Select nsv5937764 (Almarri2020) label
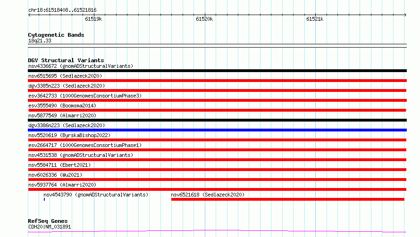 (x=62, y=185)
